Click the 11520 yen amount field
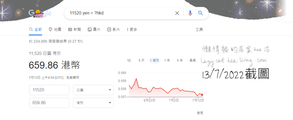Viewport: 293px width, 120px height. (x=49, y=90)
